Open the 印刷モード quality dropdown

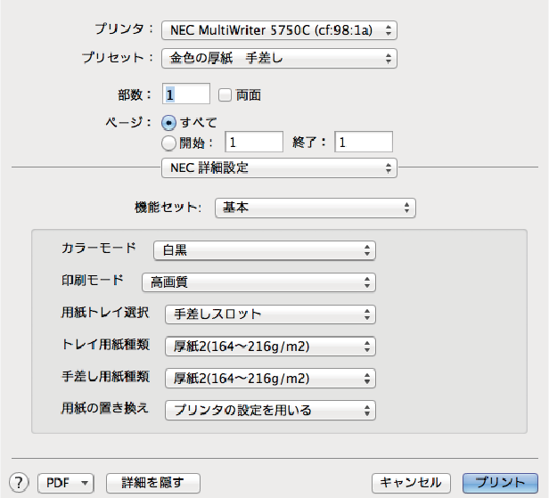click(x=258, y=282)
